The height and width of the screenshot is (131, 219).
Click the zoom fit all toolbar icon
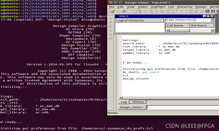pyautogui.click(x=140, y=11)
